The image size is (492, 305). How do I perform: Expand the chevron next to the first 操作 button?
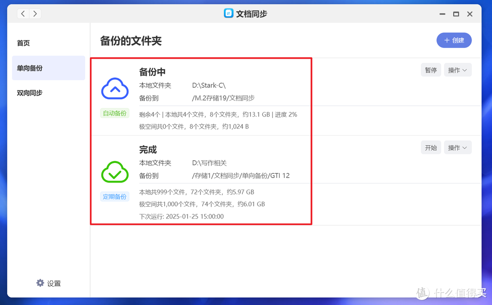coord(466,70)
